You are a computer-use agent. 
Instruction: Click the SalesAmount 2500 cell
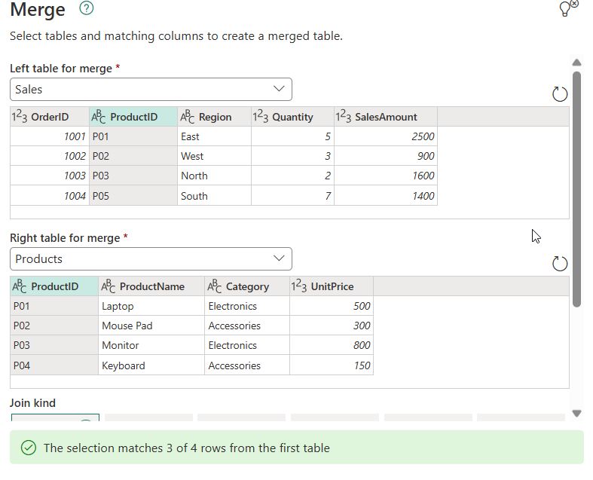coord(386,136)
